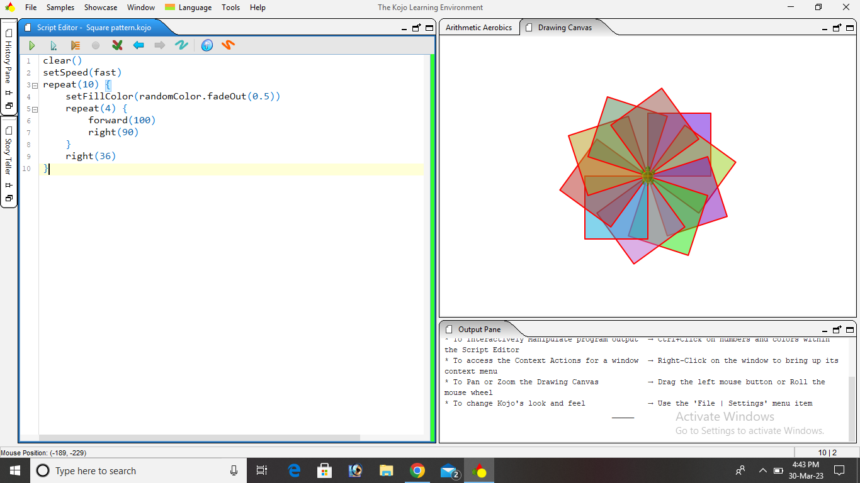Screen dimensions: 860x483
Task: Click the grey next-history right arrow
Action: pos(160,45)
